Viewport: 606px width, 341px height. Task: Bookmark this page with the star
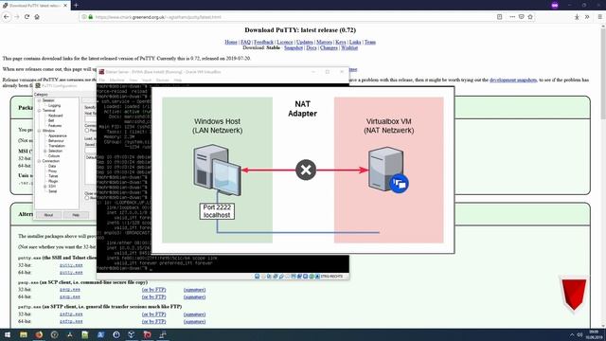pyautogui.click(x=530, y=17)
